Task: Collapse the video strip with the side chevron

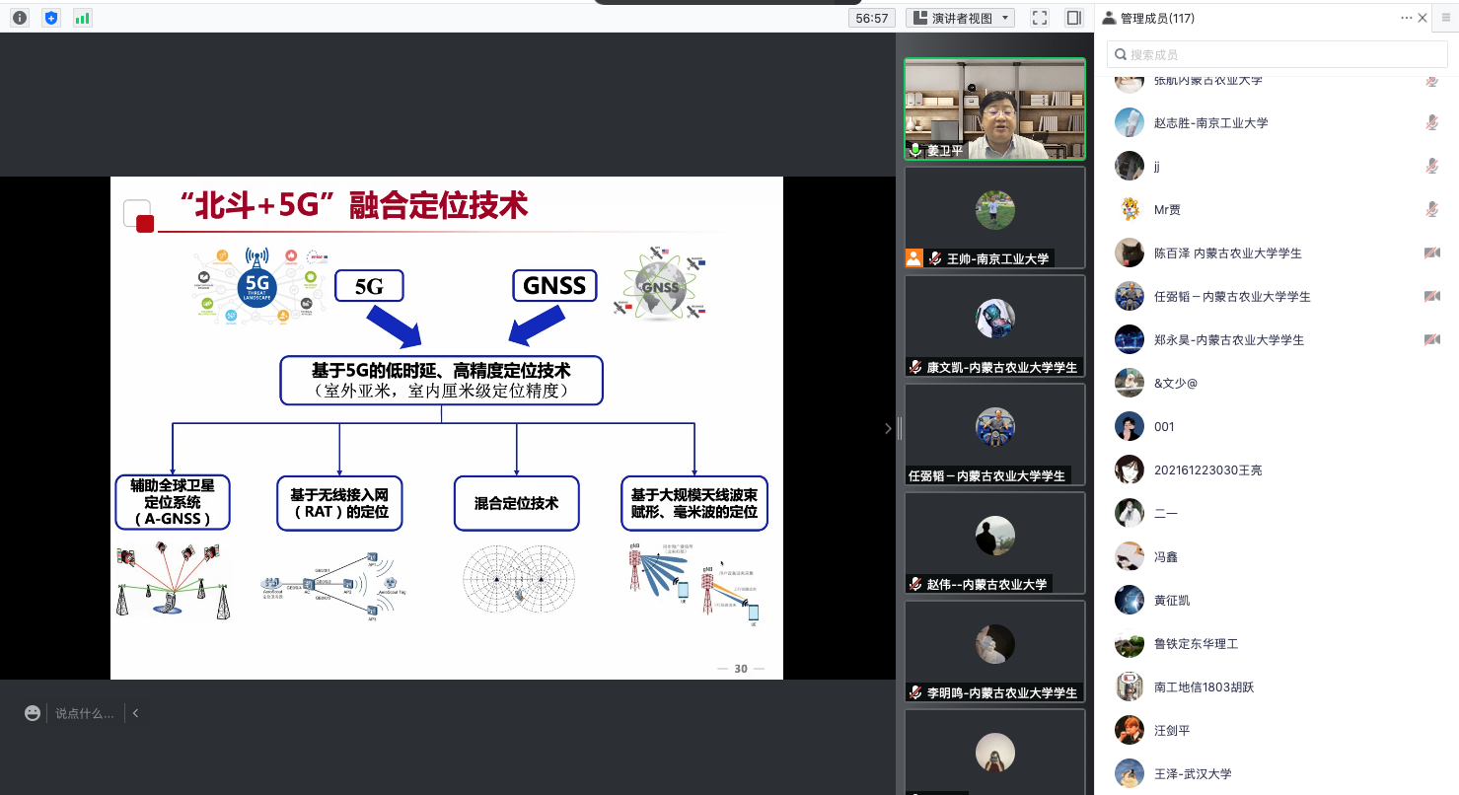Action: tap(888, 428)
